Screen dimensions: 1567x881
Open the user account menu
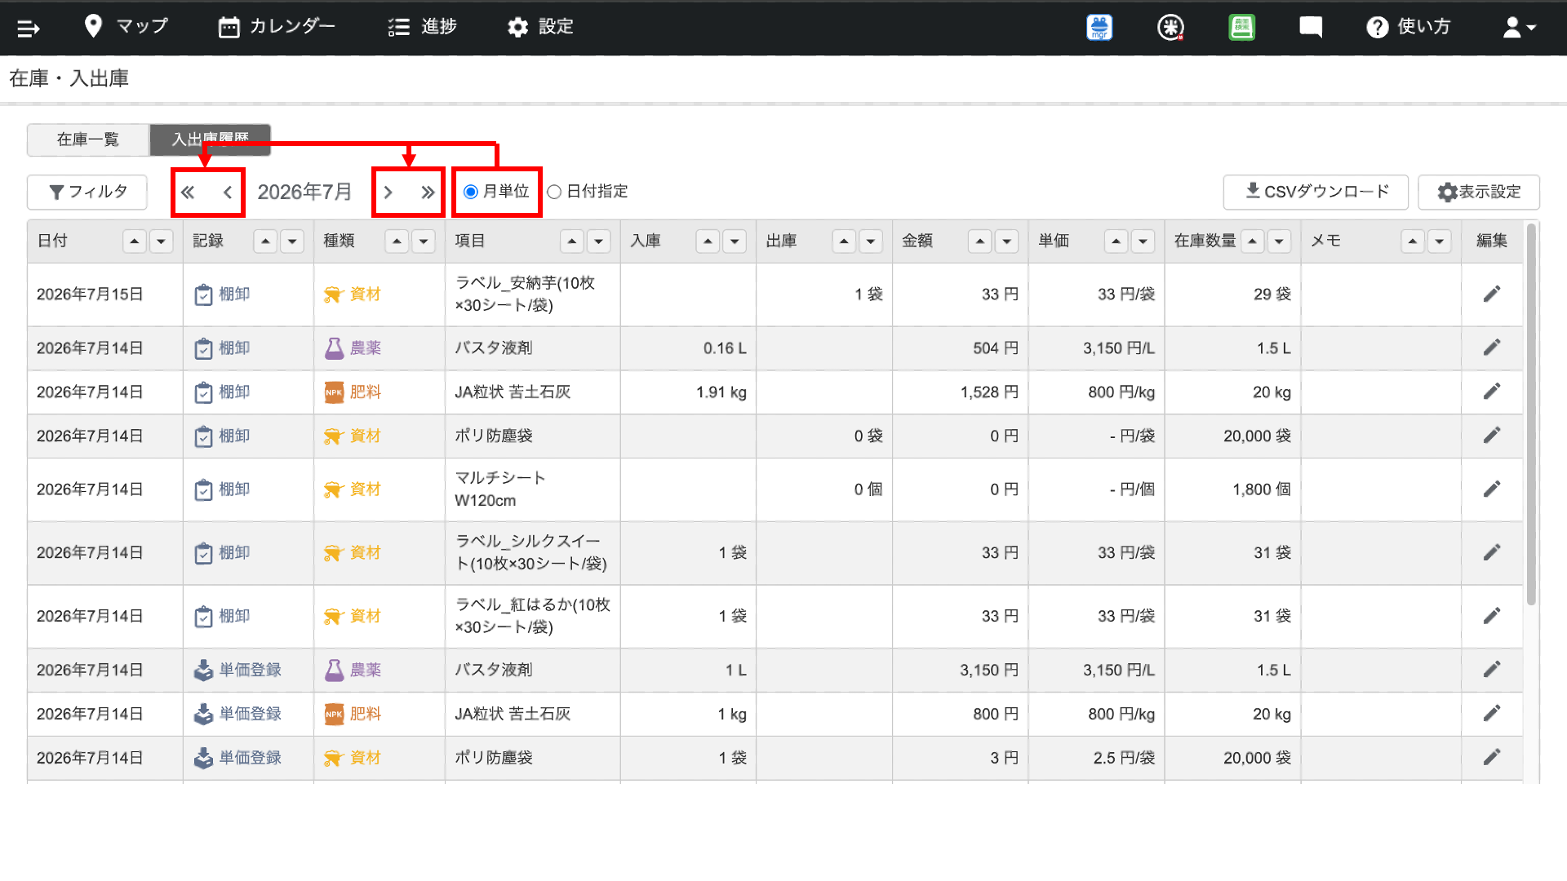(1520, 28)
